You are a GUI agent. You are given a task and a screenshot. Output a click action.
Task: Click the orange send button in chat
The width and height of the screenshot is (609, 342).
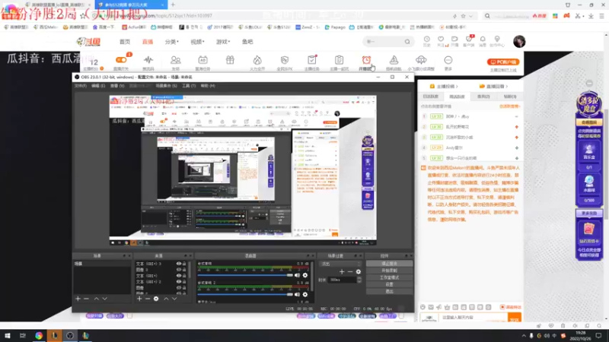(x=515, y=318)
